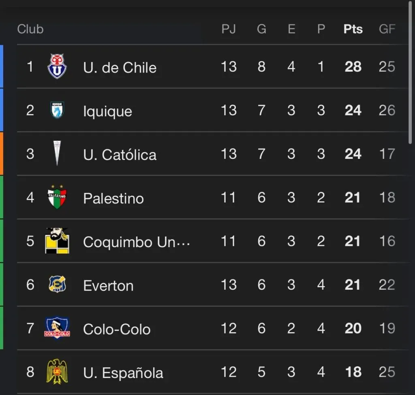Image resolution: width=415 pixels, height=395 pixels.
Task: Click the vertical scrollbar thumb
Action: (410, 73)
